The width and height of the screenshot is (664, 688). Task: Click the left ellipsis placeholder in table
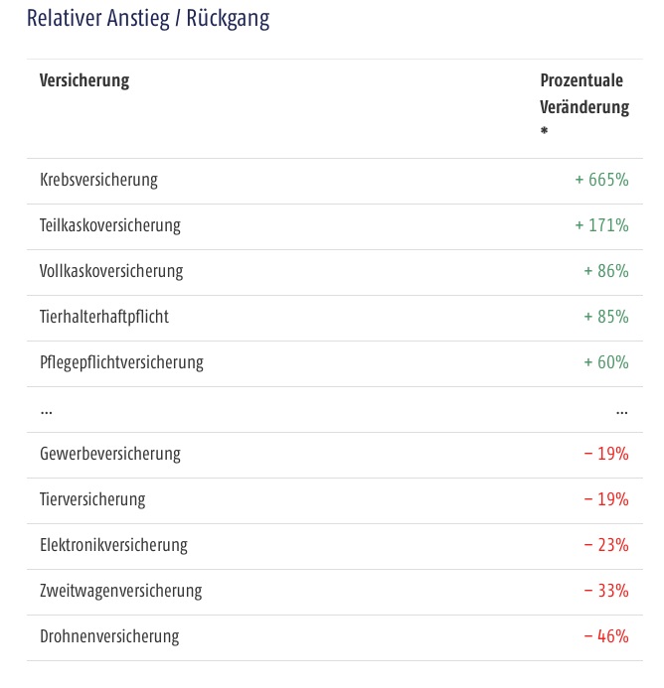46,412
